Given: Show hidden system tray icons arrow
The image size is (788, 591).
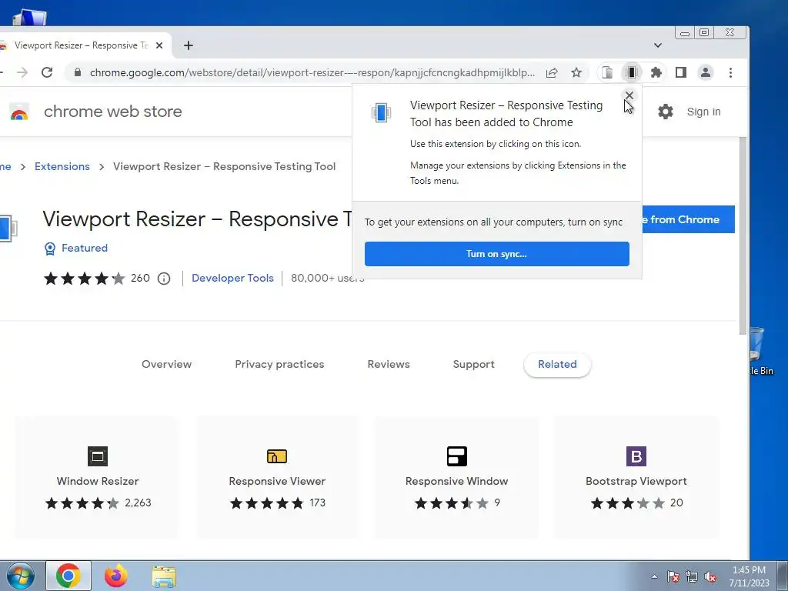Looking at the screenshot, I should (654, 576).
